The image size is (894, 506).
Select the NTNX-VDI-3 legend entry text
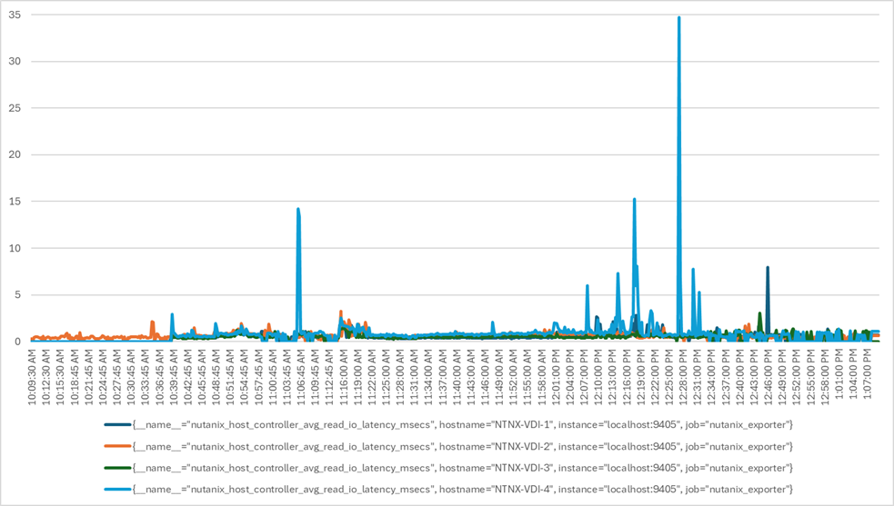(462, 468)
